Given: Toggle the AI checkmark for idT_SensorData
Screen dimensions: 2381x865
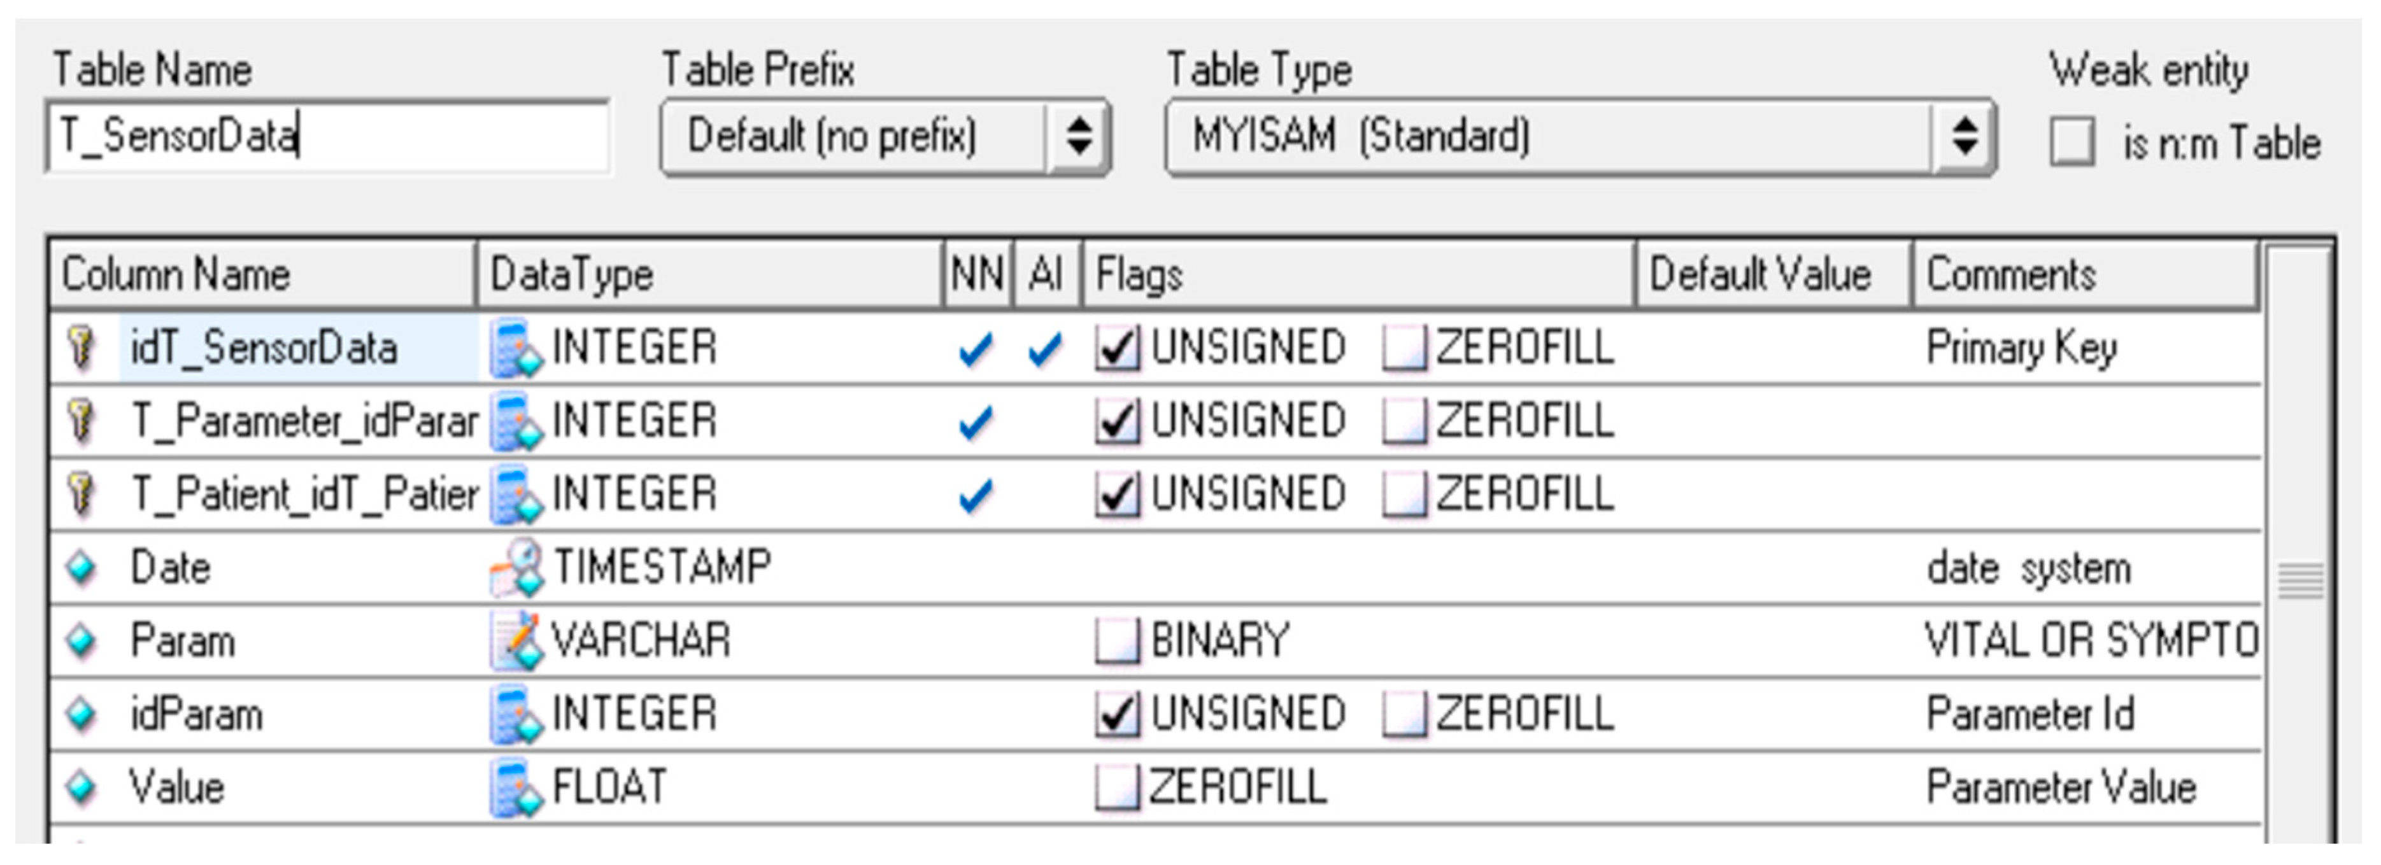Looking at the screenshot, I should 1046,349.
